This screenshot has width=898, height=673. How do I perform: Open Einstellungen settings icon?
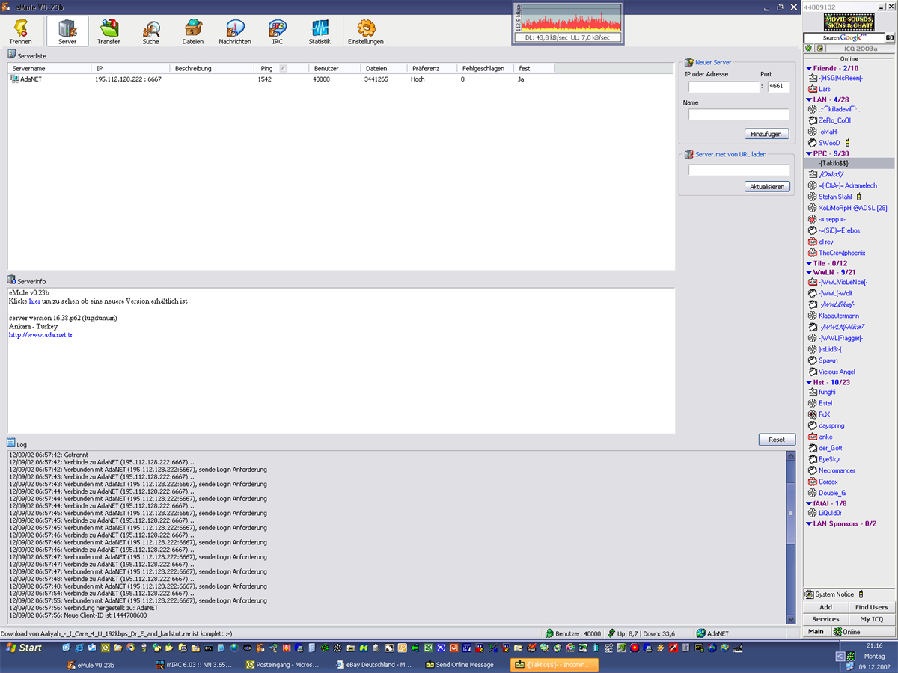[x=365, y=31]
